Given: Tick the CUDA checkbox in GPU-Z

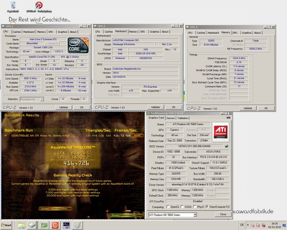Looking at the screenshot, I should coord(182,207).
